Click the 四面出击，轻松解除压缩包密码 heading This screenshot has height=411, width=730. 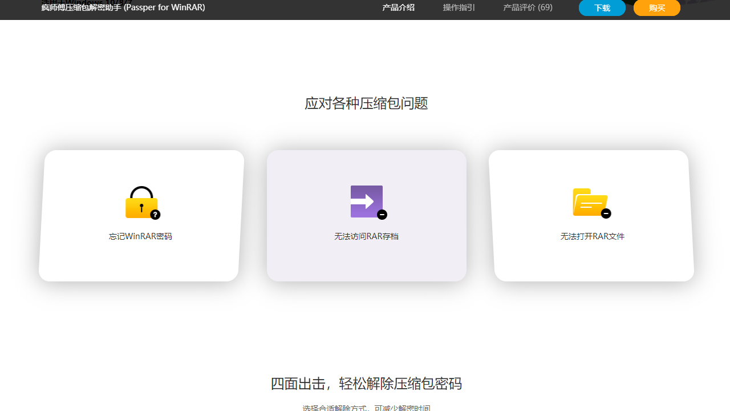pos(366,384)
